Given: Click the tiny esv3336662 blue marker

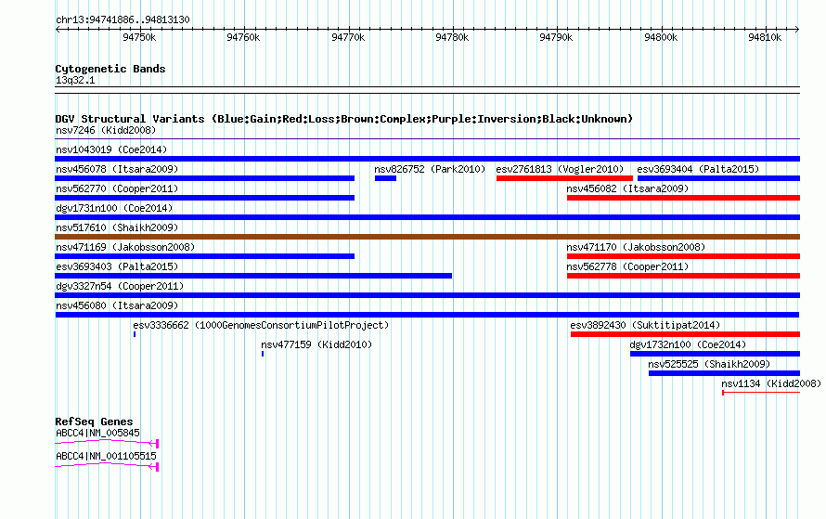Looking at the screenshot, I should pos(135,334).
